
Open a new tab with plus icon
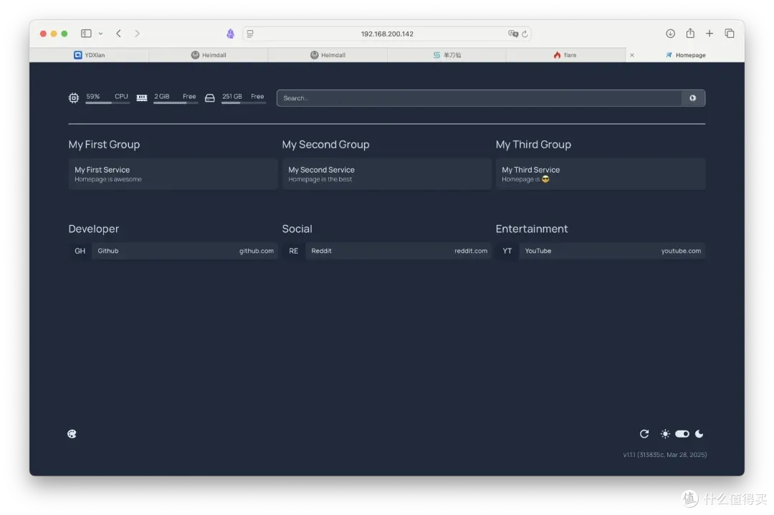709,33
